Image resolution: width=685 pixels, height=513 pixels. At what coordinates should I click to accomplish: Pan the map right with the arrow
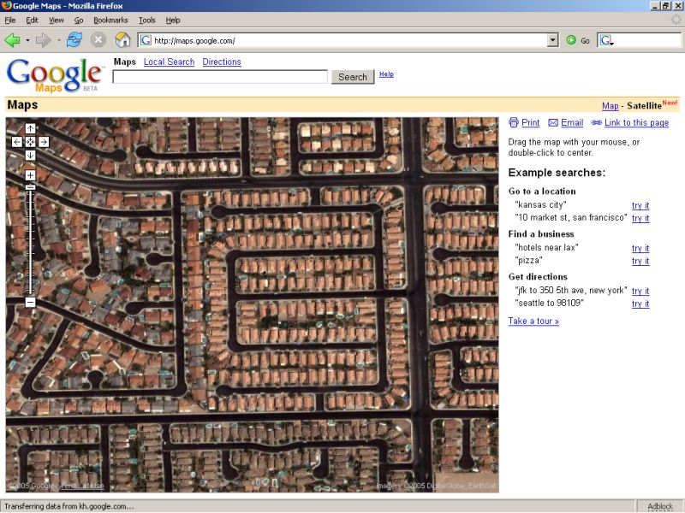click(44, 142)
